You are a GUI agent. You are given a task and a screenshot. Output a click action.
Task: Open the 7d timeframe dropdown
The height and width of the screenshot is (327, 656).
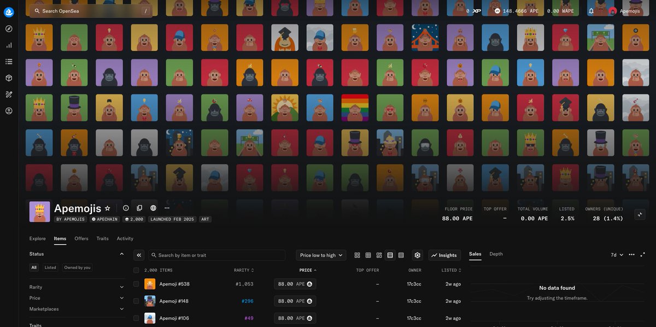(x=617, y=255)
